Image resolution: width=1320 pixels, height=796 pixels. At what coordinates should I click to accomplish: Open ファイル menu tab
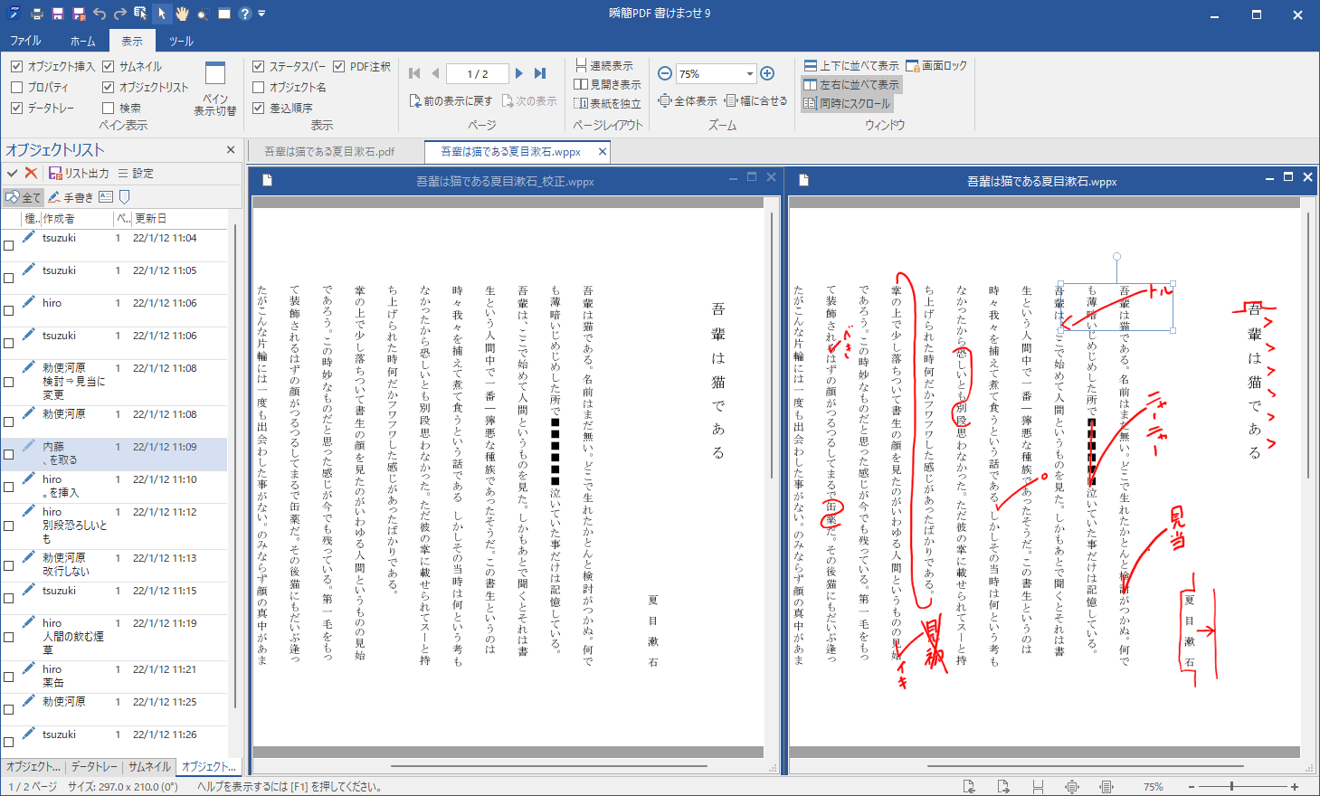tap(25, 41)
